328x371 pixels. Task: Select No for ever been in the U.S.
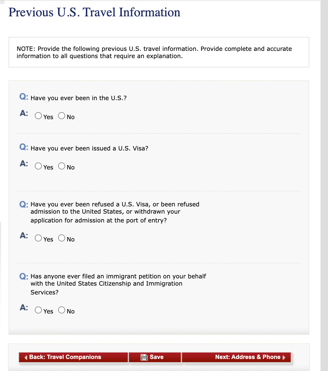tap(62, 116)
